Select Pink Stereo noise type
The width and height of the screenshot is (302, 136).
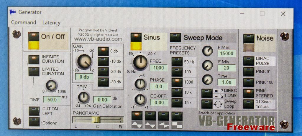point(249,93)
